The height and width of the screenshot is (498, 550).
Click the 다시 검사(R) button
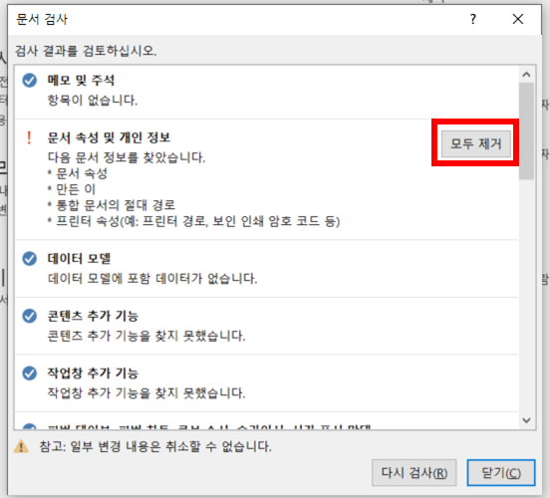point(413,472)
